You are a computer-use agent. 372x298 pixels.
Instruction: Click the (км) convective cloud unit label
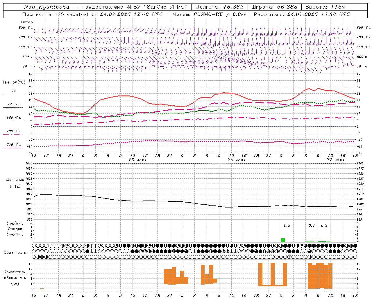click(15, 283)
